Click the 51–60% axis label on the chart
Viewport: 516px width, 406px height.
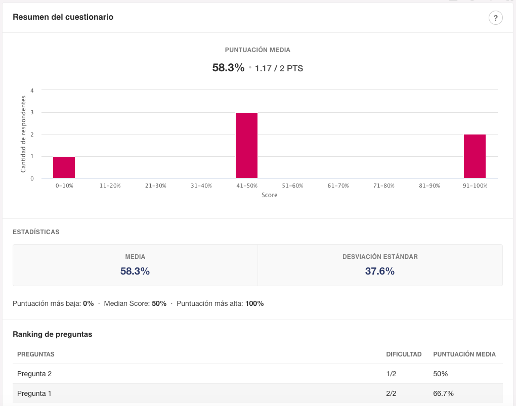(x=292, y=186)
